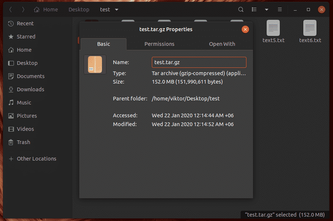Minimize the file manager window

(295, 10)
